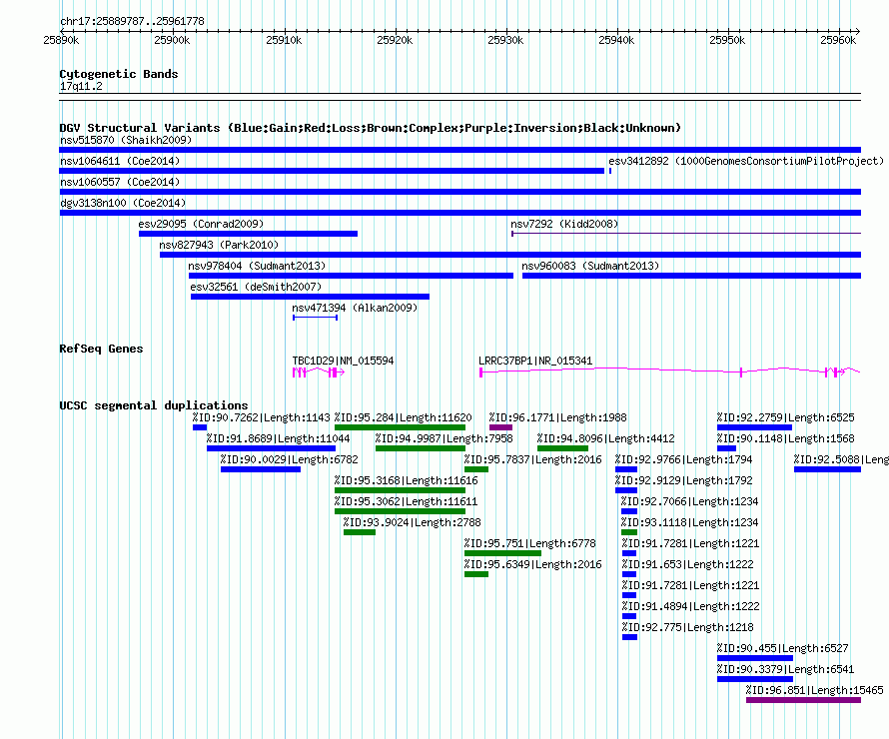889x739 pixels.
Task: Click the %ID:90.3379|Length:6541 label
Action: [x=785, y=669]
